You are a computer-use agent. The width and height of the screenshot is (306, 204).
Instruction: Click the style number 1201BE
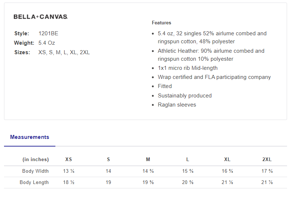pos(48,33)
